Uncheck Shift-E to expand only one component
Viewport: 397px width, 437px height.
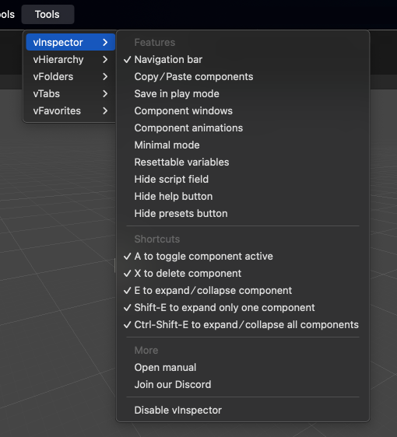pos(243,308)
